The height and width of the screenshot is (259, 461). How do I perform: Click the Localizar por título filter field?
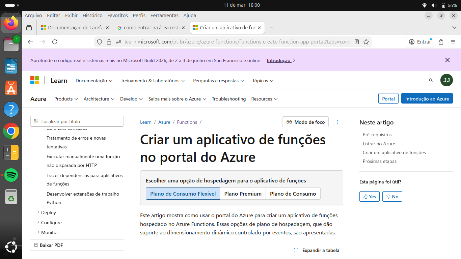click(x=77, y=121)
